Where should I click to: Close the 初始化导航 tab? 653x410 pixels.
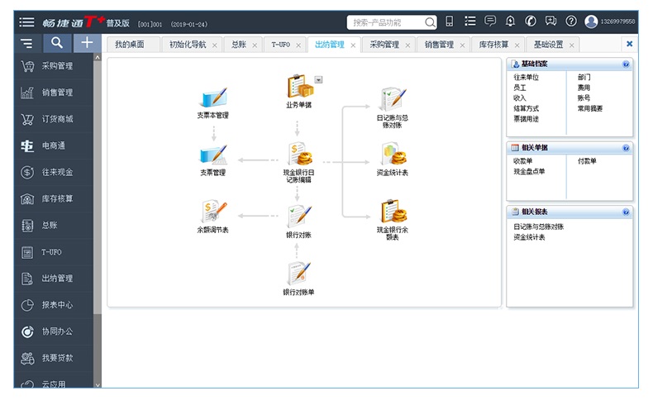[215, 45]
